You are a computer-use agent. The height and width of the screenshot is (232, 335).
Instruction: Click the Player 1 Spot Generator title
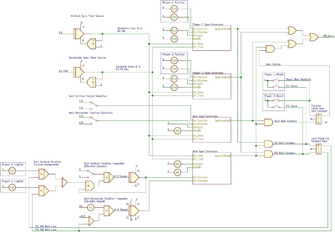208,24
